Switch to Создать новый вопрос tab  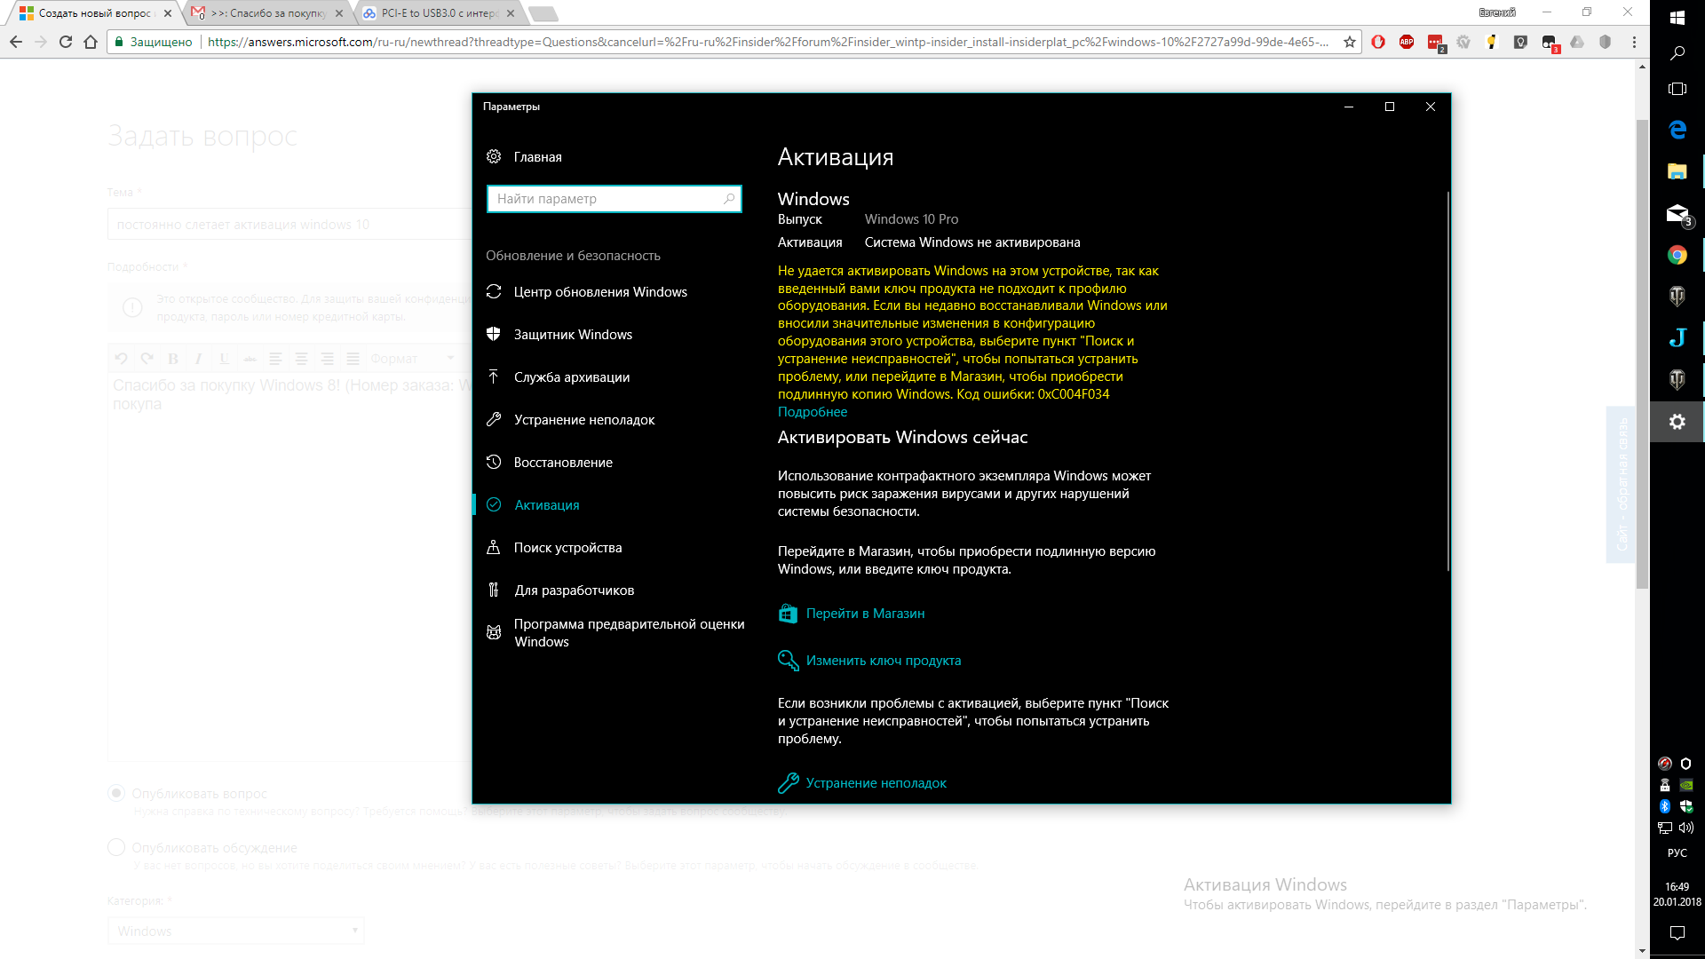click(96, 13)
